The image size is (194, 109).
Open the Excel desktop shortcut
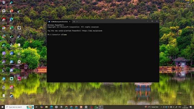click(x=12, y=29)
